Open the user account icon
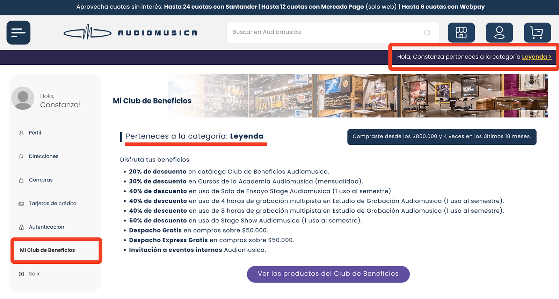This screenshot has height=299, width=559. point(499,33)
